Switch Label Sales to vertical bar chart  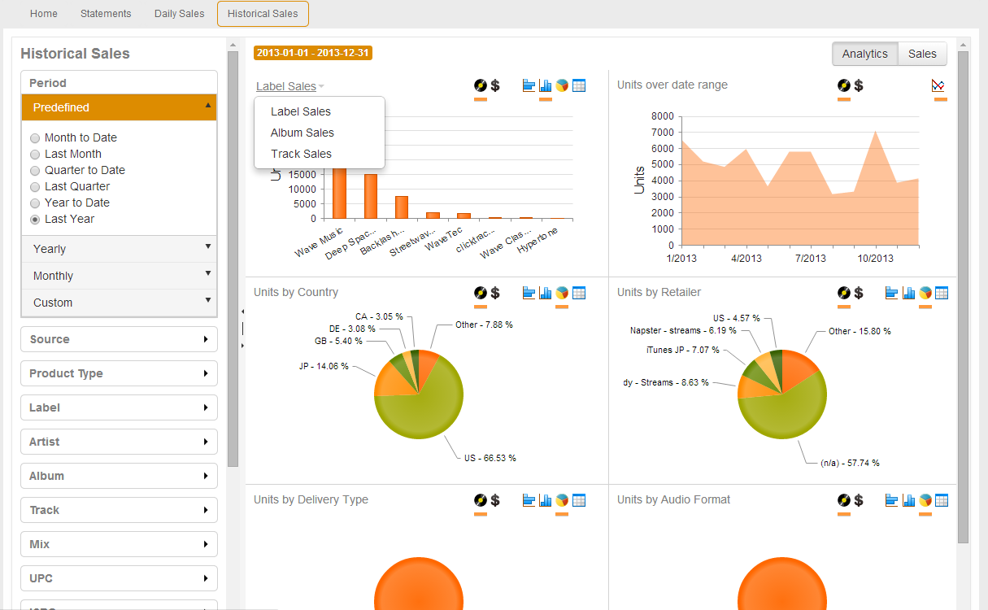546,85
